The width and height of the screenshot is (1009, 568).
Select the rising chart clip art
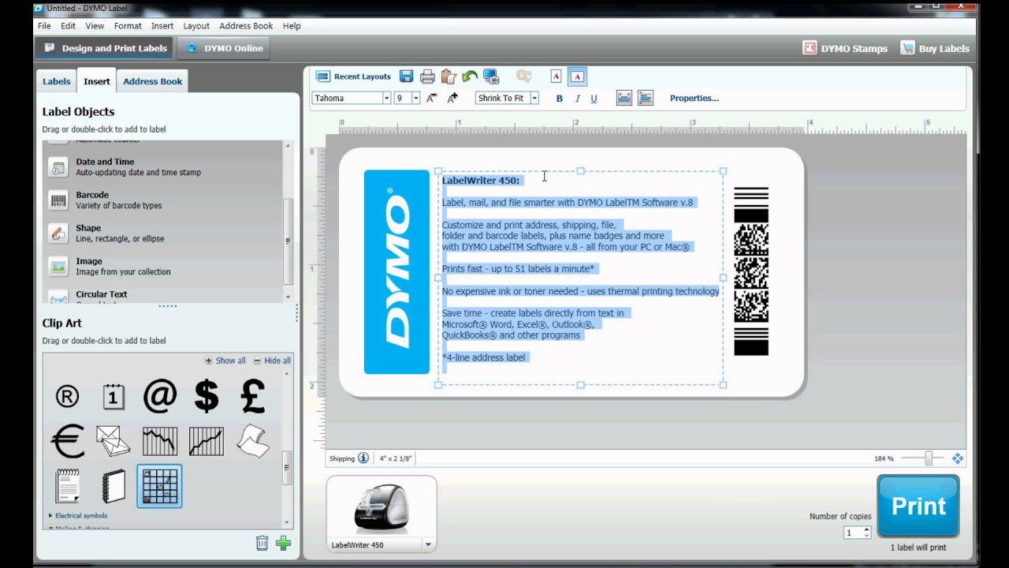click(x=207, y=441)
